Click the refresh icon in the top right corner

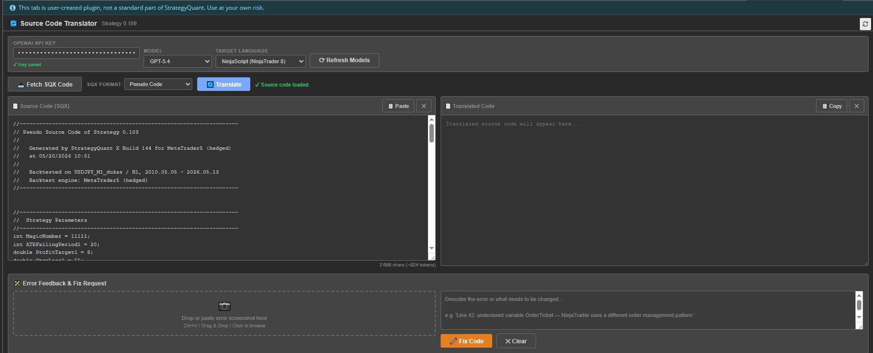[x=865, y=24]
